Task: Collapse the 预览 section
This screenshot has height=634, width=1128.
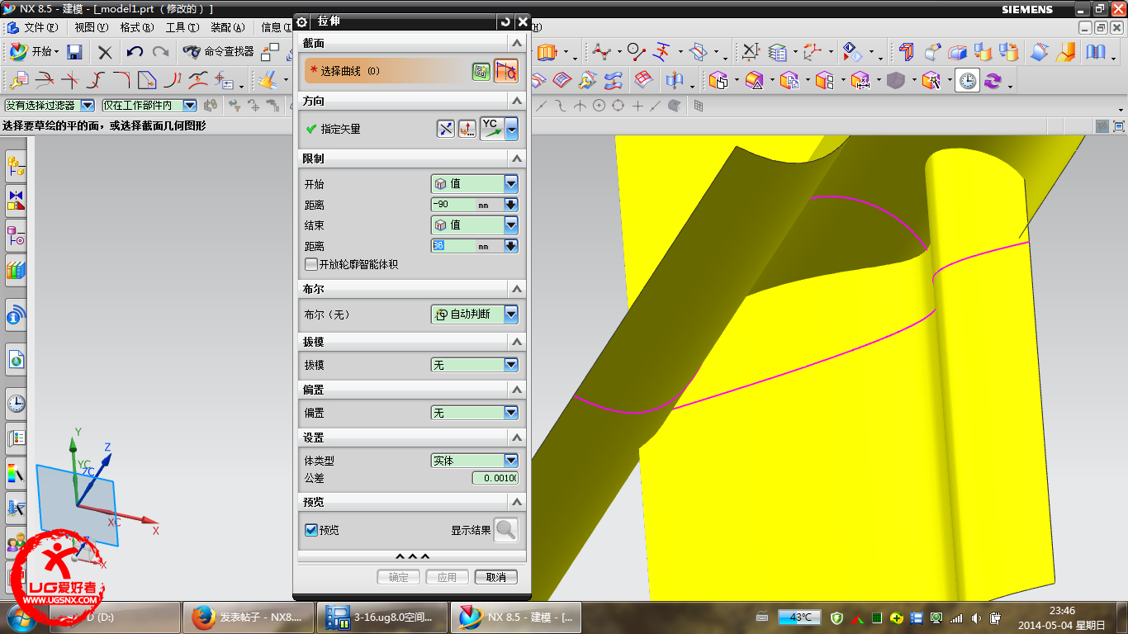Action: click(x=517, y=502)
